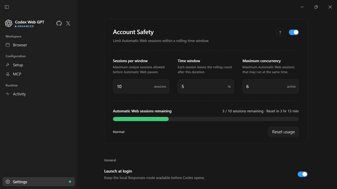Click the MCP nodes icon
Image resolution: width=337 pixels, height=189 pixels.
(x=8, y=74)
